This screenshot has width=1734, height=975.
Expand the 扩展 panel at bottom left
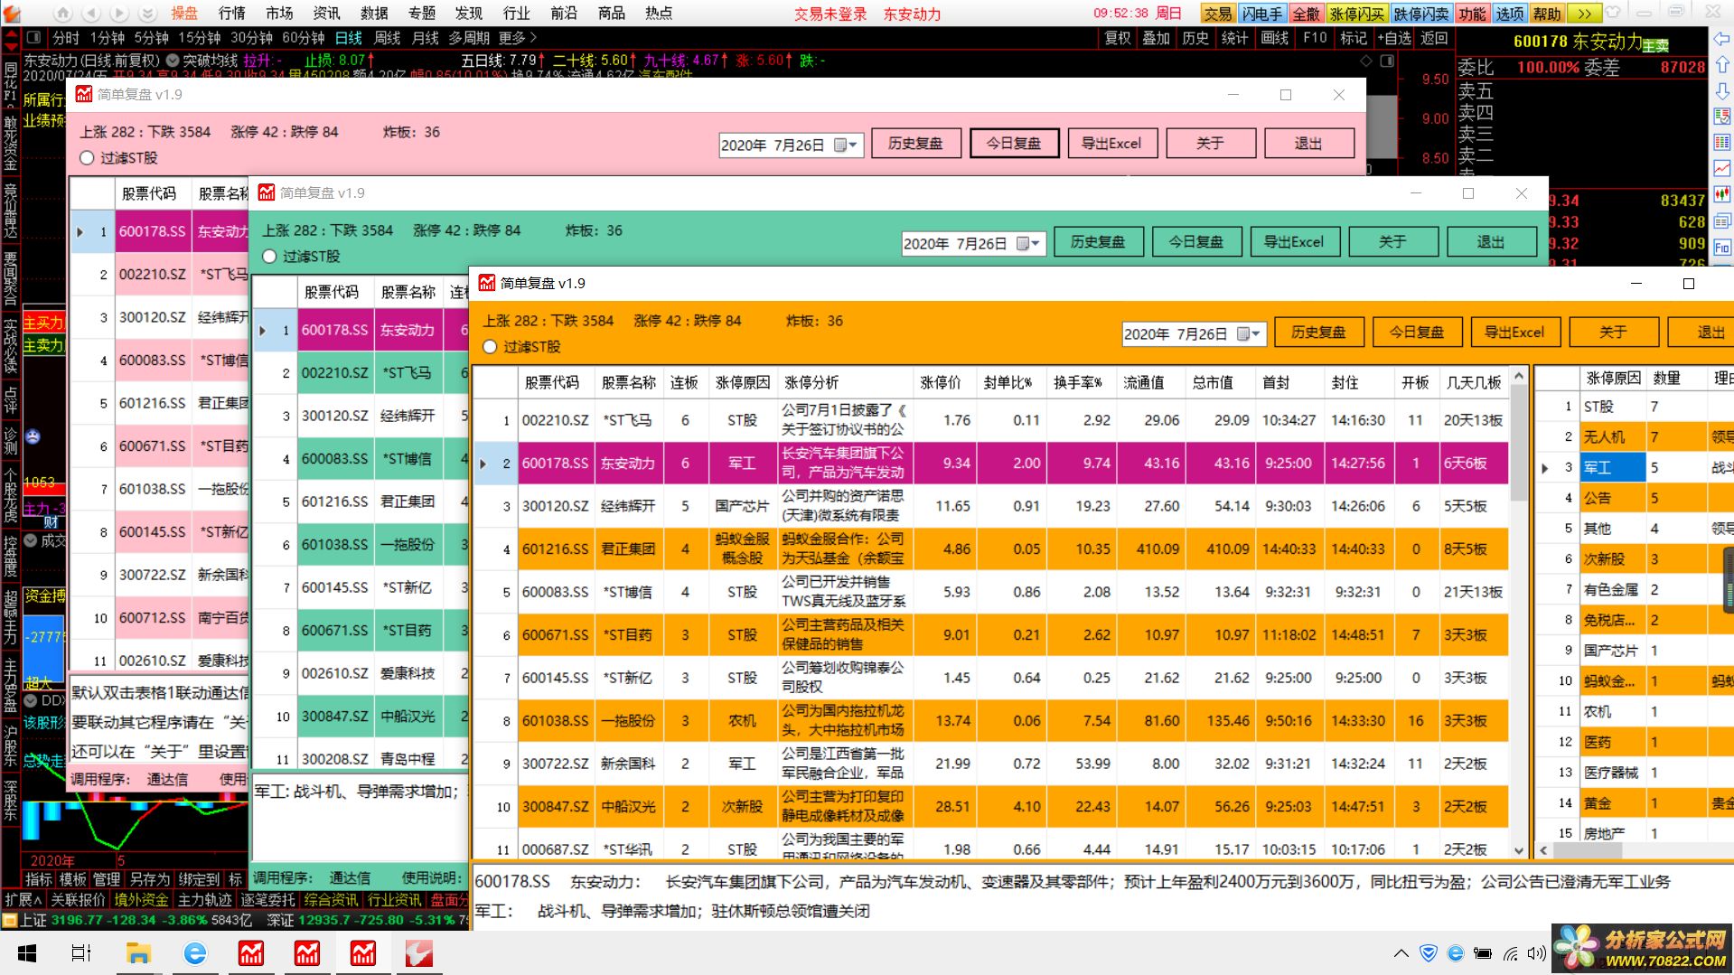(23, 900)
